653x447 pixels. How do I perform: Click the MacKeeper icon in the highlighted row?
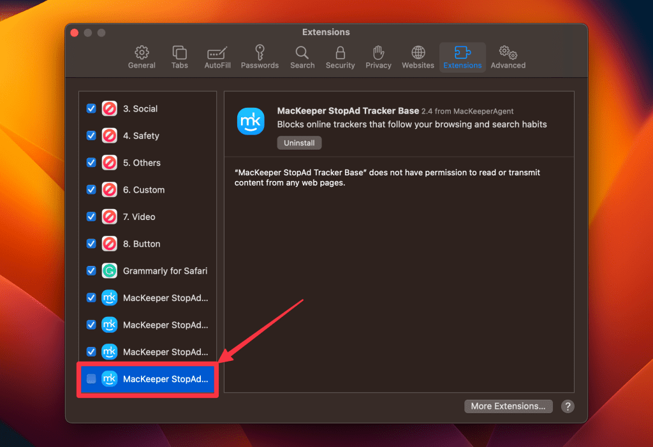coord(110,379)
